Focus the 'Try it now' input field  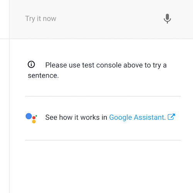pyautogui.click(x=90, y=19)
